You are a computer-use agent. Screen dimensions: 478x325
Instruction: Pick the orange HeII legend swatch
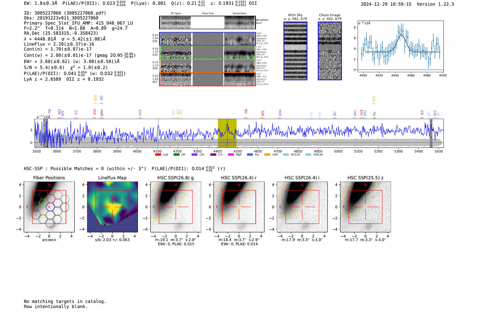[x=267, y=154]
